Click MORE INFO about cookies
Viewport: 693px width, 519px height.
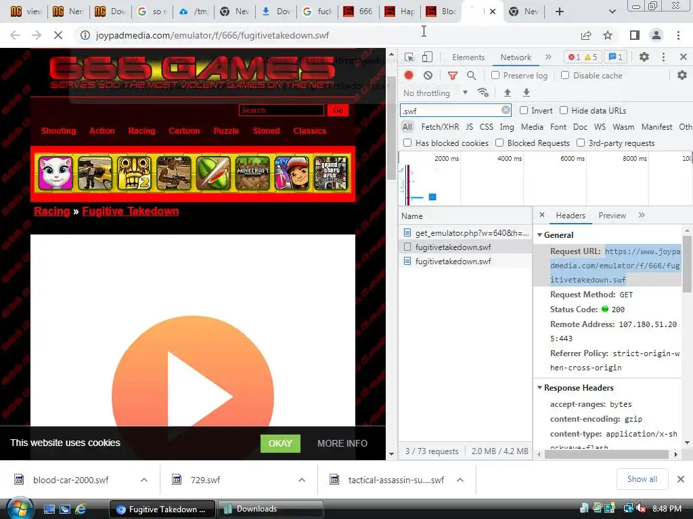(x=342, y=443)
